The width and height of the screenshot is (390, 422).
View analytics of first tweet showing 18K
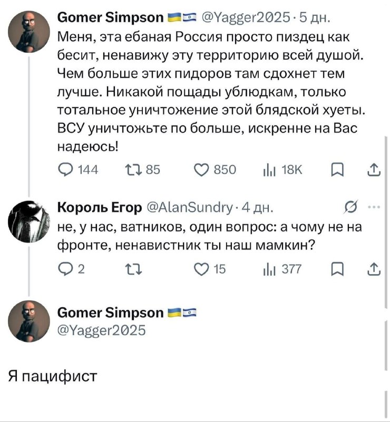tap(282, 170)
